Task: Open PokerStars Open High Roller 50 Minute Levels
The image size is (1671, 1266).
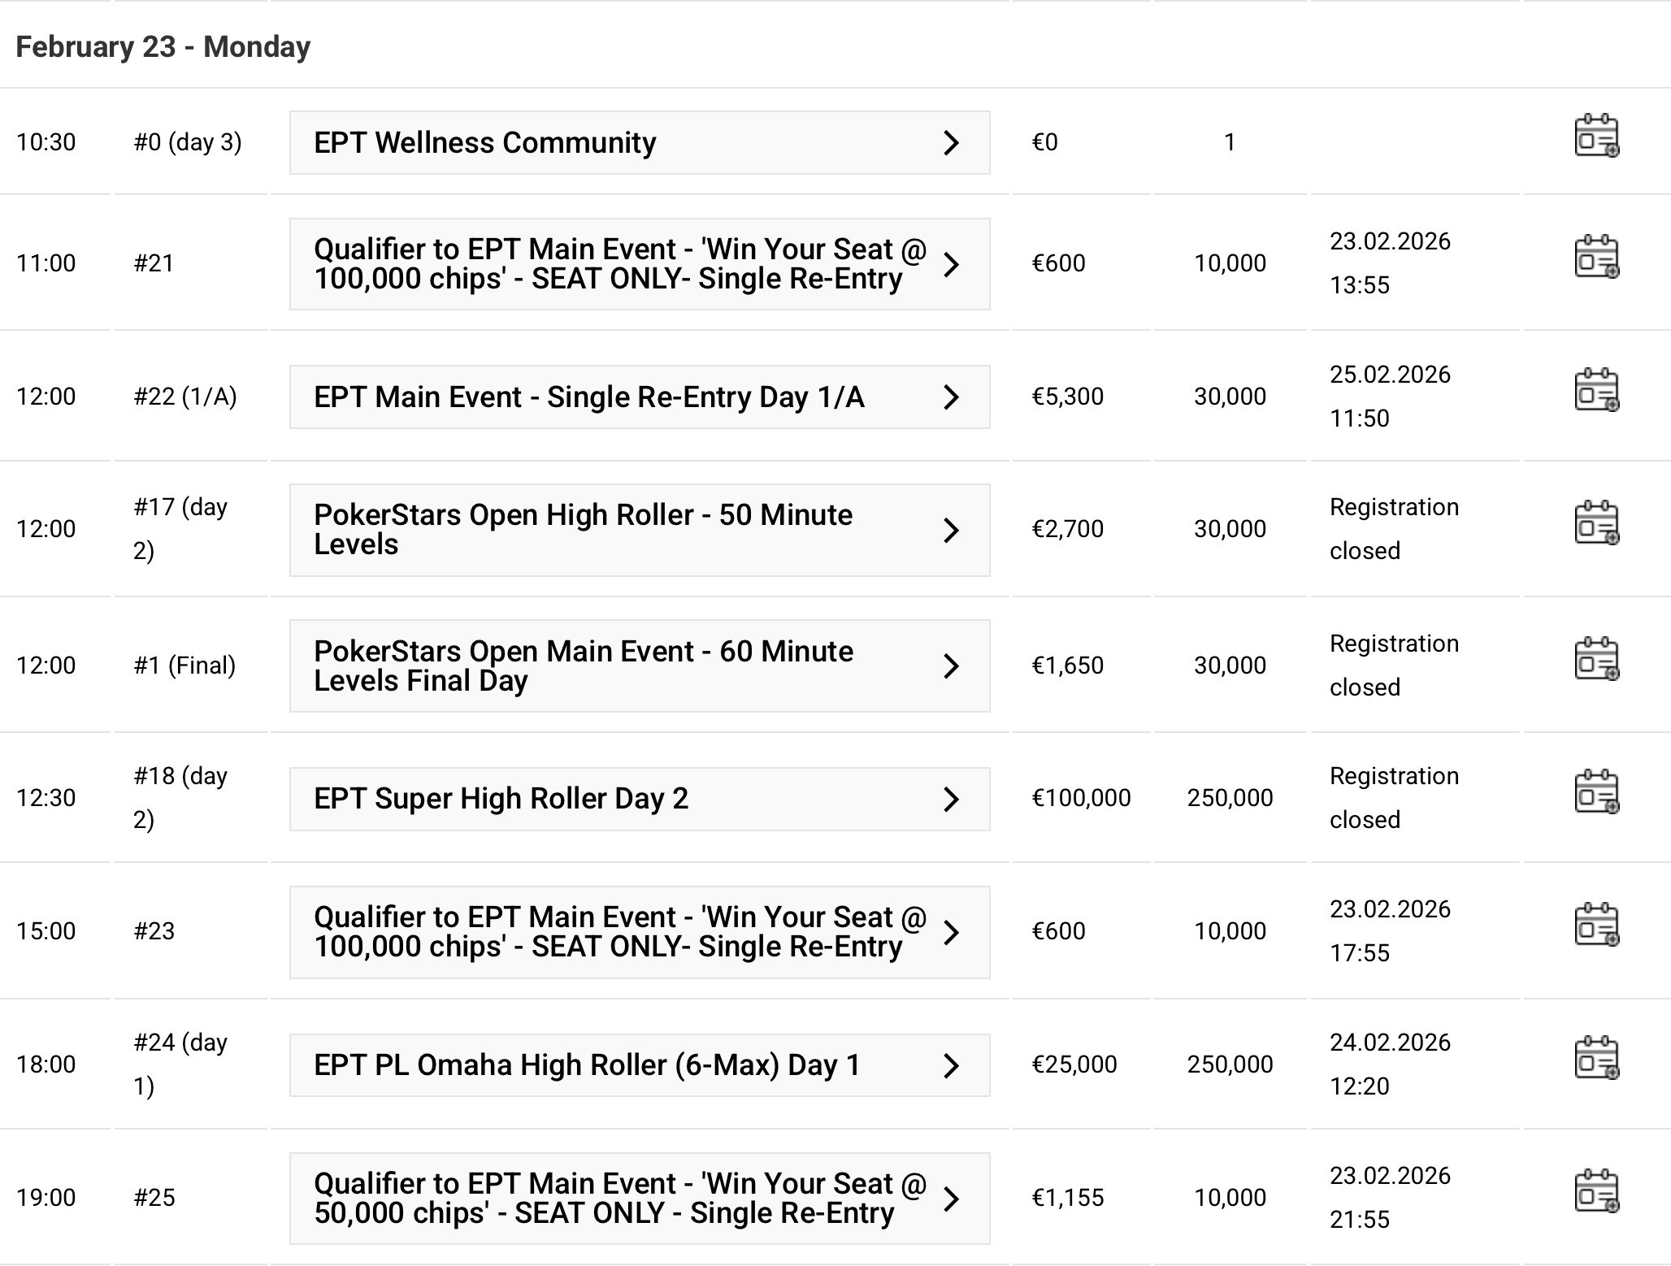Action: pyautogui.click(x=583, y=530)
